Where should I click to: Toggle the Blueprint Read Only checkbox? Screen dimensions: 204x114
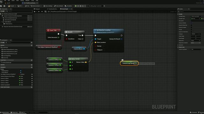coord(191,25)
